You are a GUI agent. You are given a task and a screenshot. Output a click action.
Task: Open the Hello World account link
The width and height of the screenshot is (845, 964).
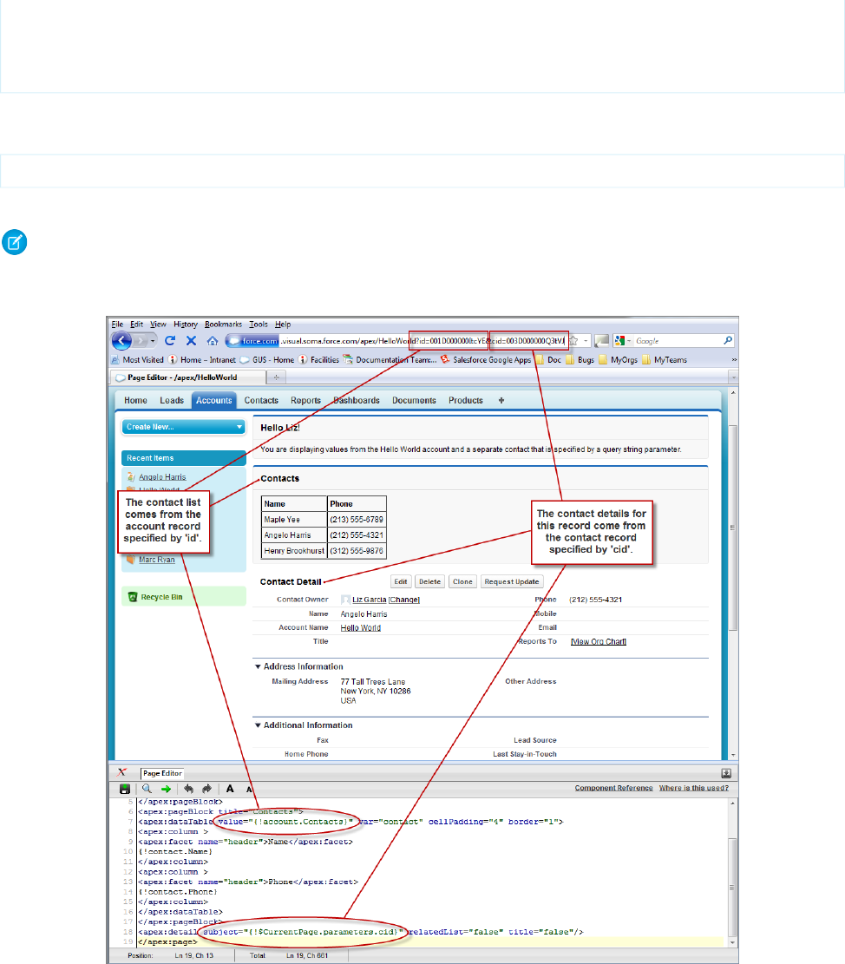(x=361, y=627)
